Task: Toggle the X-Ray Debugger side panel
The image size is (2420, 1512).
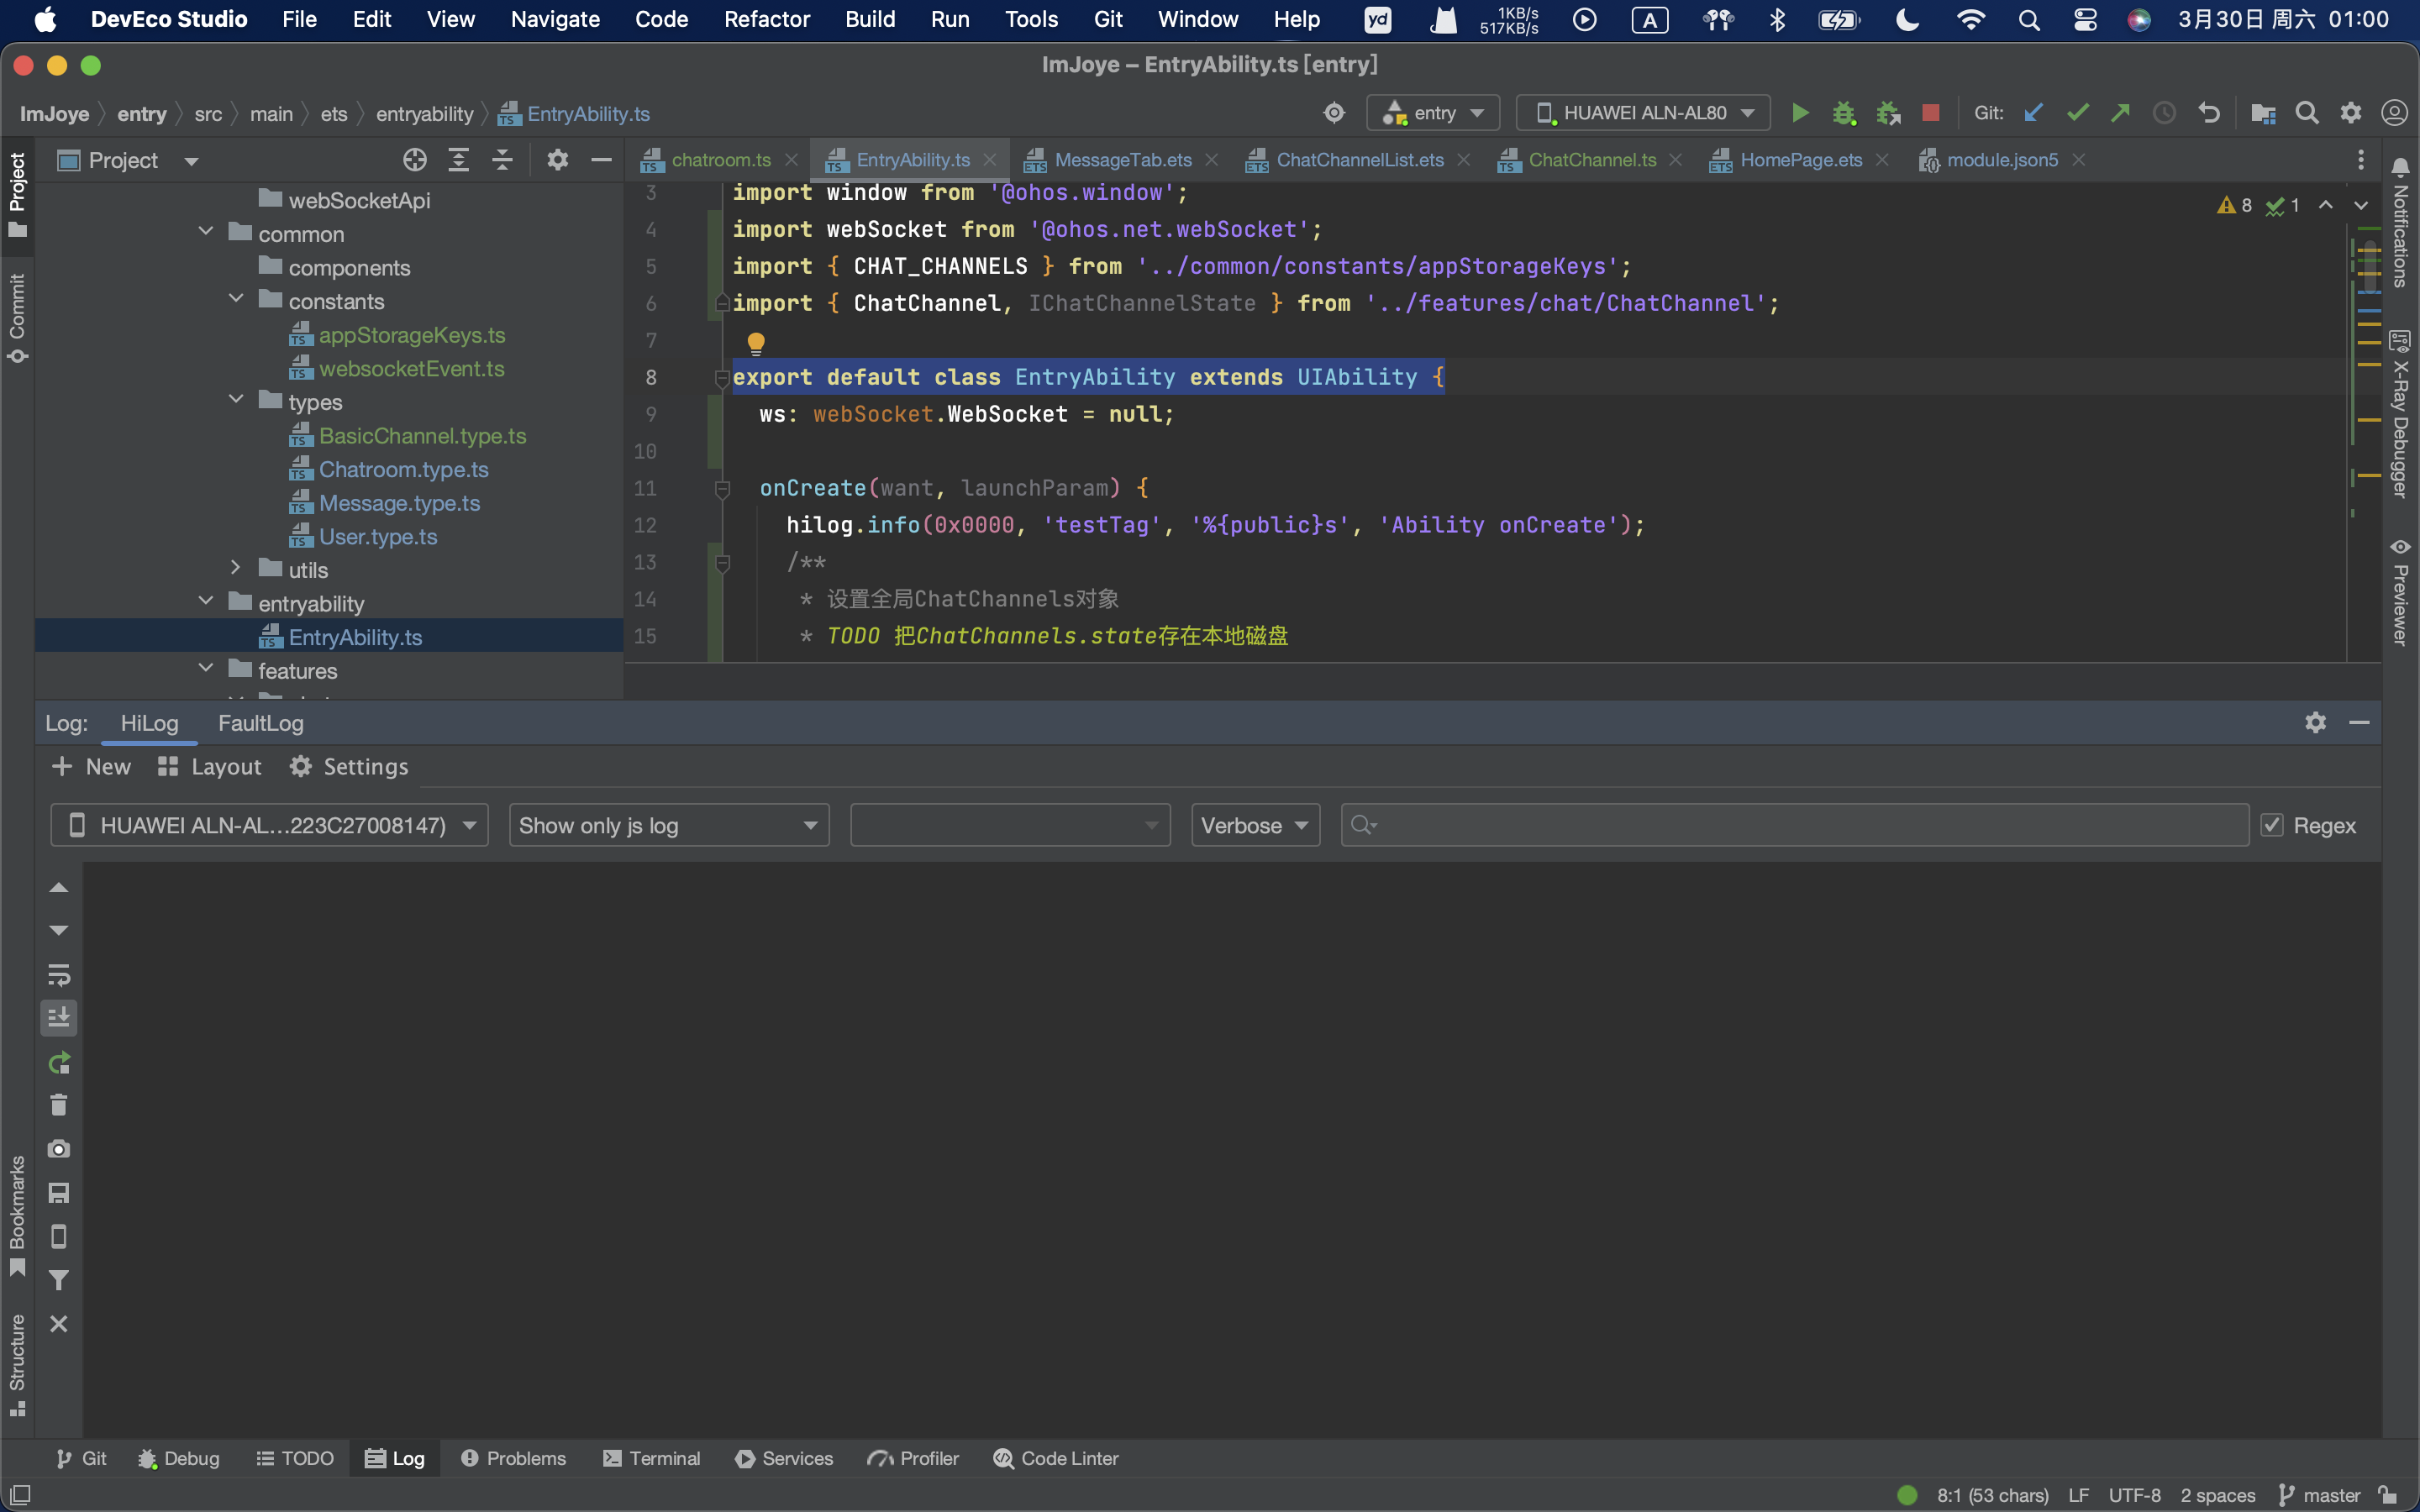Action: pyautogui.click(x=2400, y=414)
